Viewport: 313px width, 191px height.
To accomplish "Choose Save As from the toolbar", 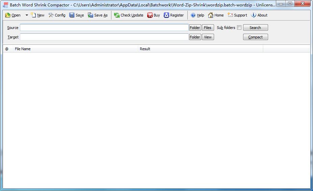I will 98,15.
